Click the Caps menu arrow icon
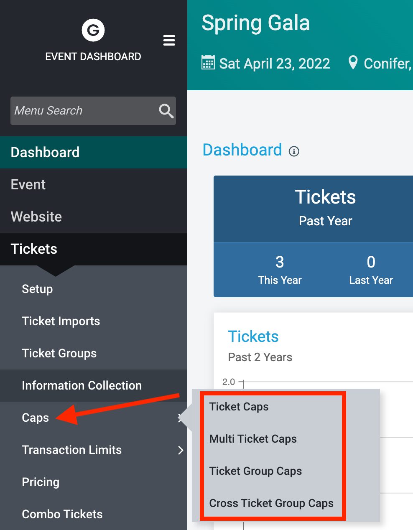This screenshot has height=530, width=413. click(x=180, y=418)
